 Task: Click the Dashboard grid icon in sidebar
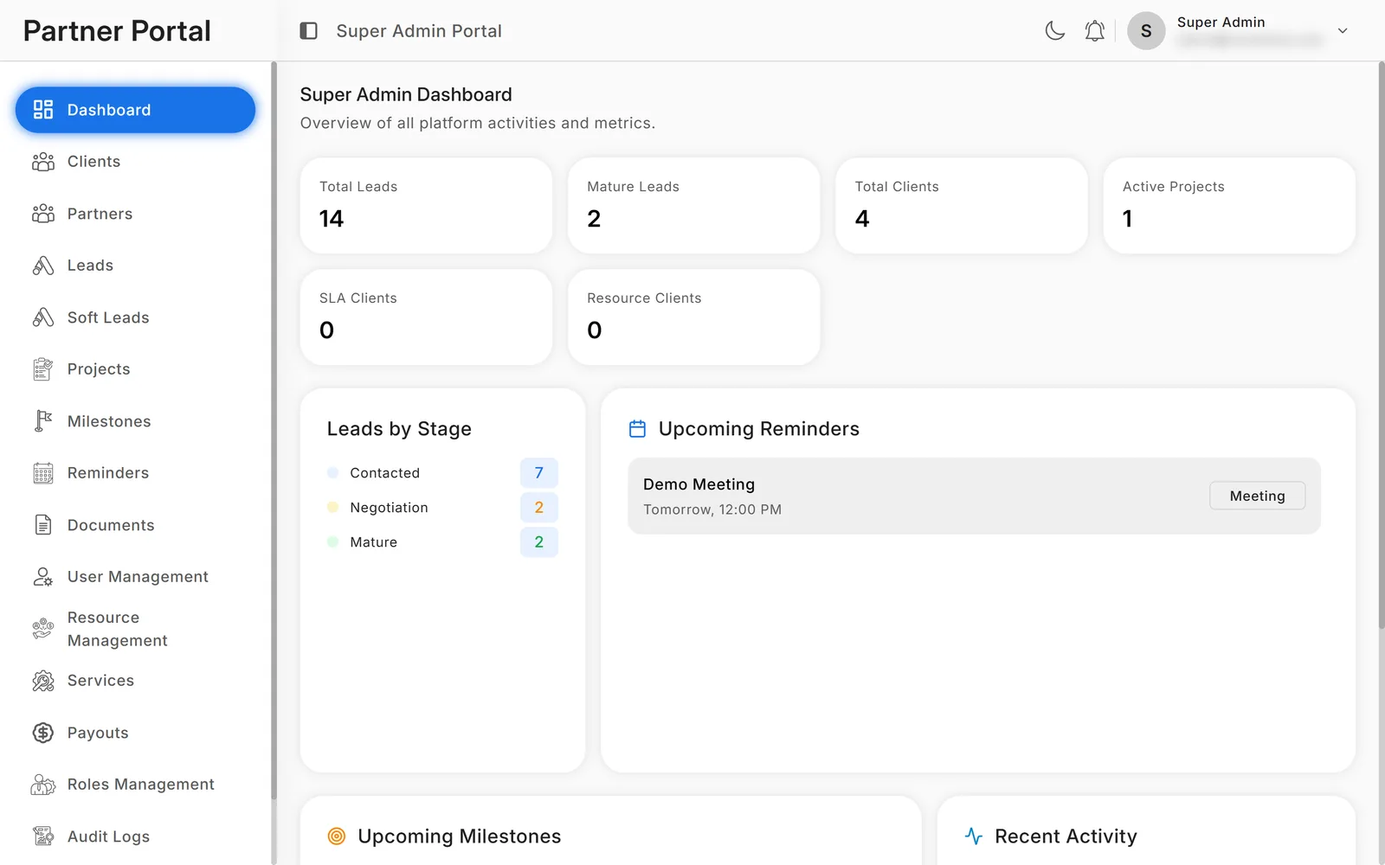(x=43, y=110)
